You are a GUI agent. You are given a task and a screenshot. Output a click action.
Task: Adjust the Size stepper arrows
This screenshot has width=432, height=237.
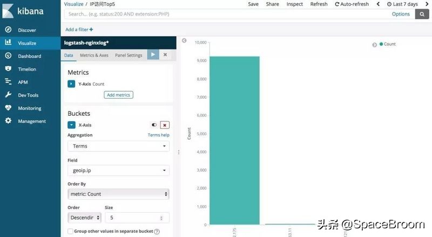[161, 218]
